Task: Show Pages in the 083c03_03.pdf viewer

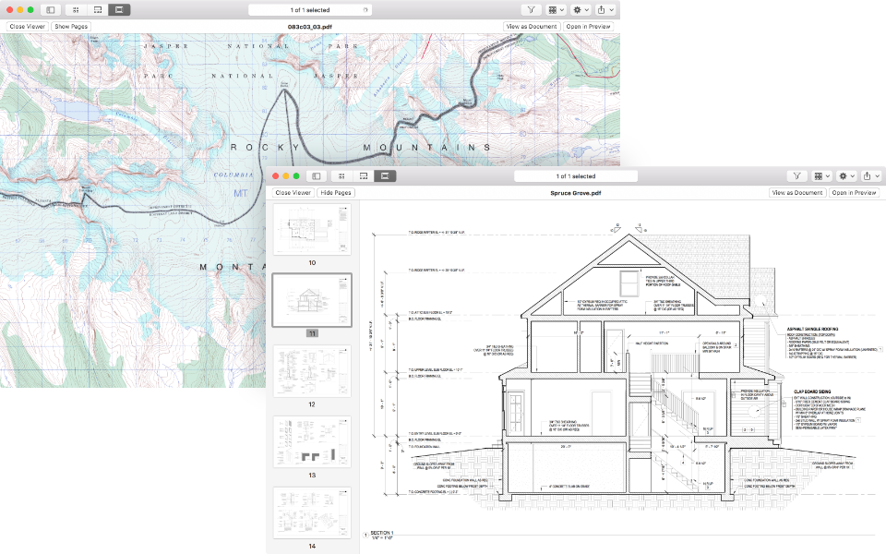Action: pos(71,27)
